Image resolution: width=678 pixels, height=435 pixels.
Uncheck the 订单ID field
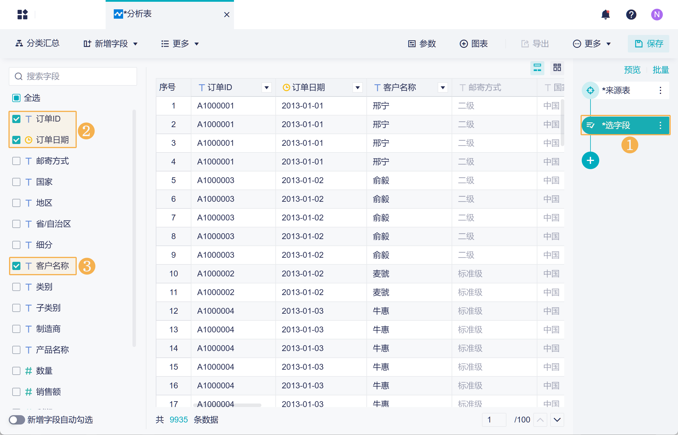point(16,119)
